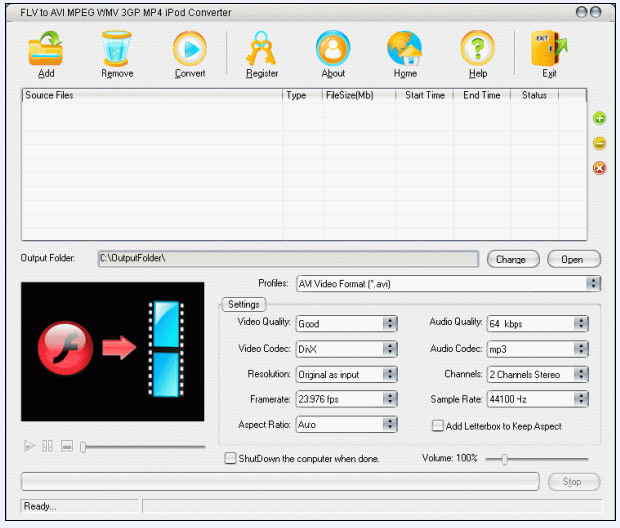Screen dimensions: 620x528
Task: Go to the Home globe icon
Action: (405, 48)
